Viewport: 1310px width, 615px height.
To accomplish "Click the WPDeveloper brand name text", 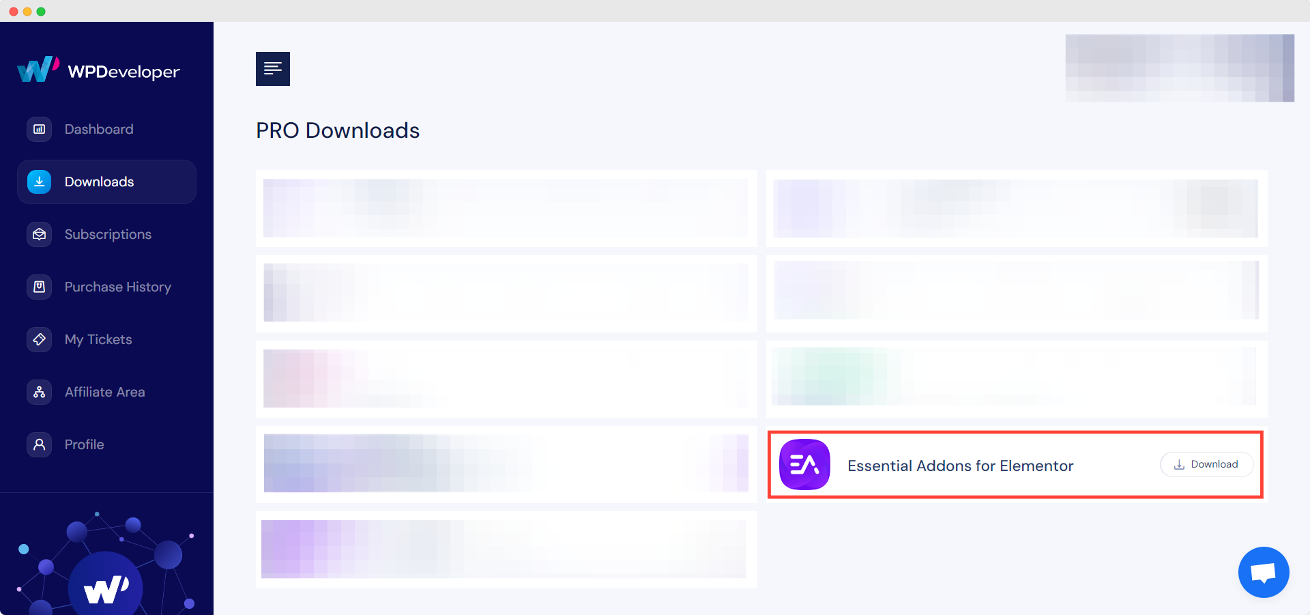I will click(x=124, y=72).
